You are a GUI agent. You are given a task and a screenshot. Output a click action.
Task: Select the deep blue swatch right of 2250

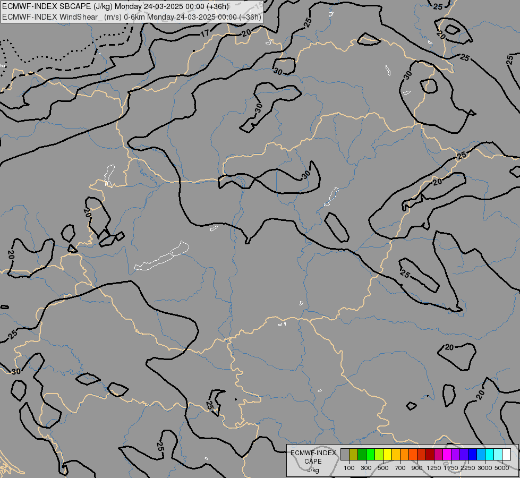[x=473, y=454]
